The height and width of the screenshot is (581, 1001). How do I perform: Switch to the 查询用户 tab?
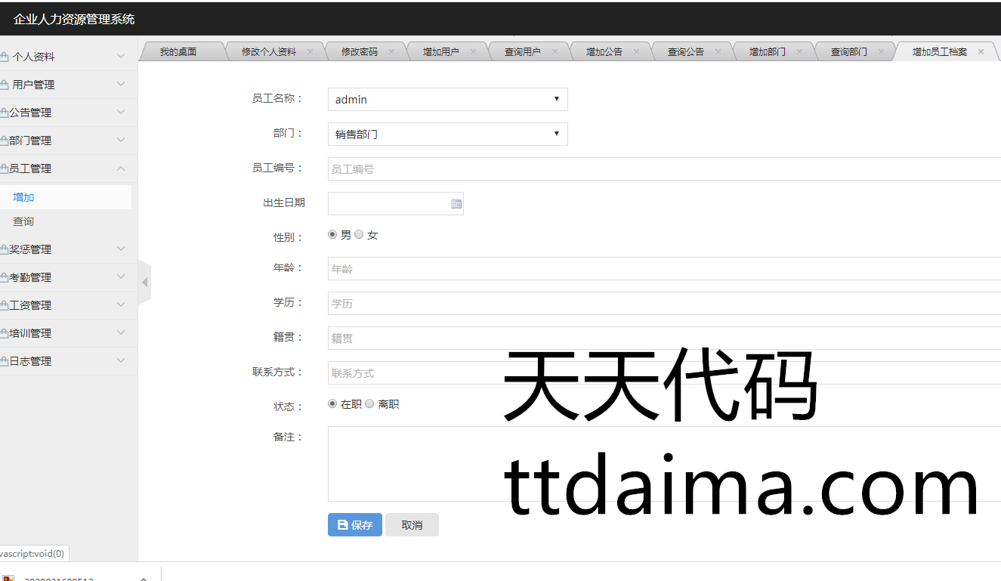pyautogui.click(x=522, y=52)
